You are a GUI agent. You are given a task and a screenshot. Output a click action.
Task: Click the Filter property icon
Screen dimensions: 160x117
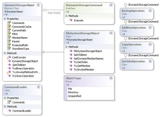pos(9,34)
